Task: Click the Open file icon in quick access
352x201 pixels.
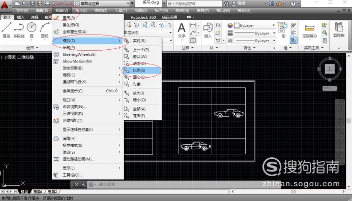Action: click(x=25, y=4)
